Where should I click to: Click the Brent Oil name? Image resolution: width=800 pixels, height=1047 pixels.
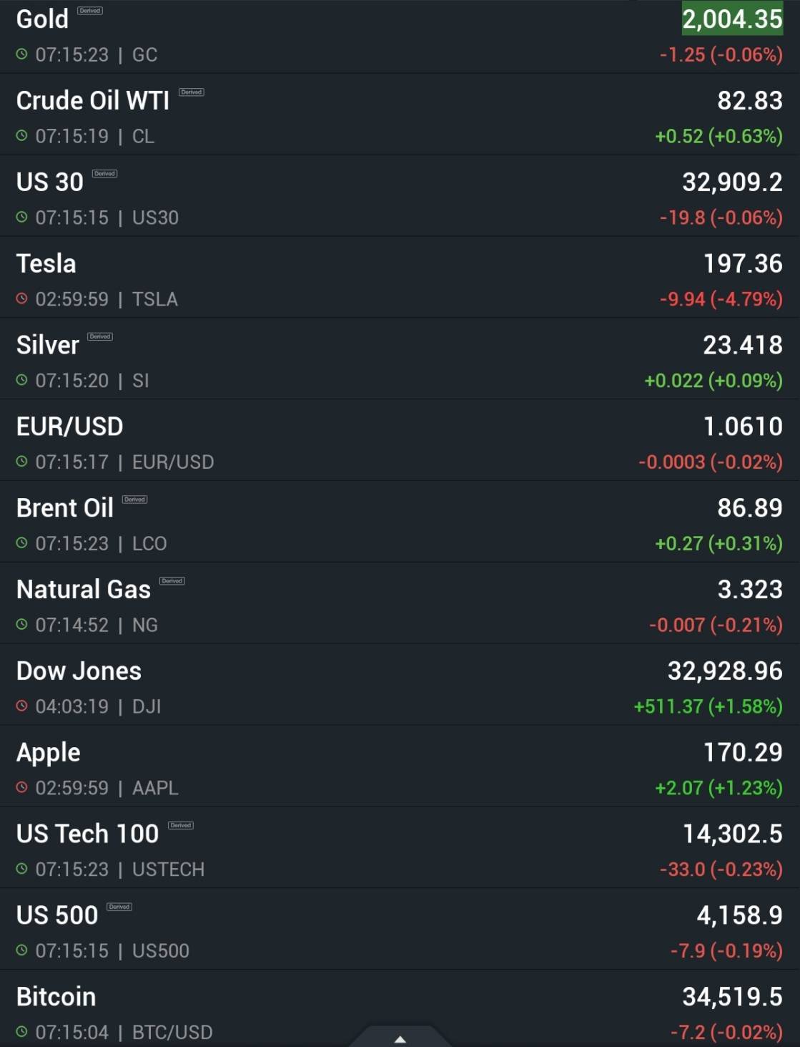[65, 508]
